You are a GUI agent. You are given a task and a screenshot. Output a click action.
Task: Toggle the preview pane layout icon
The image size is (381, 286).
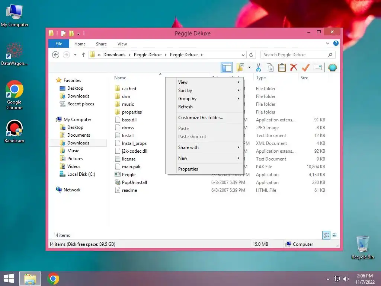[227, 67]
